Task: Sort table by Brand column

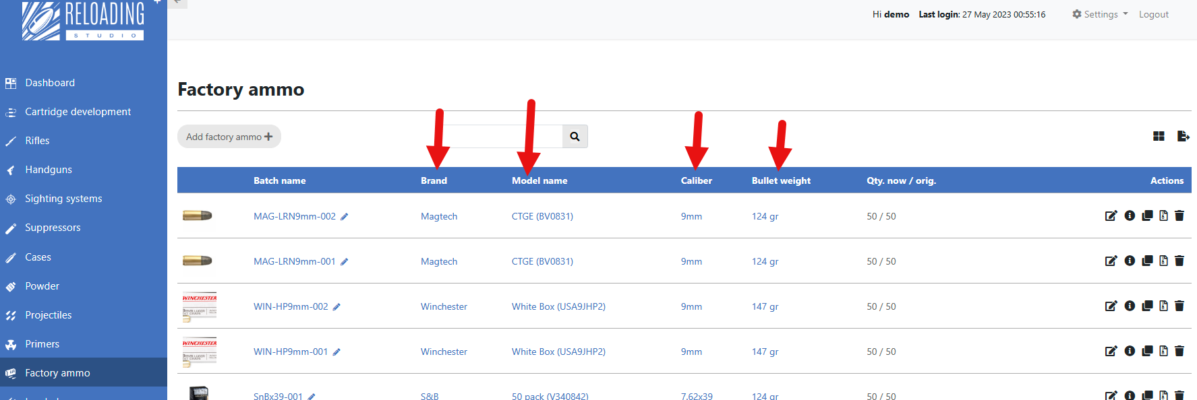Action: coord(434,180)
